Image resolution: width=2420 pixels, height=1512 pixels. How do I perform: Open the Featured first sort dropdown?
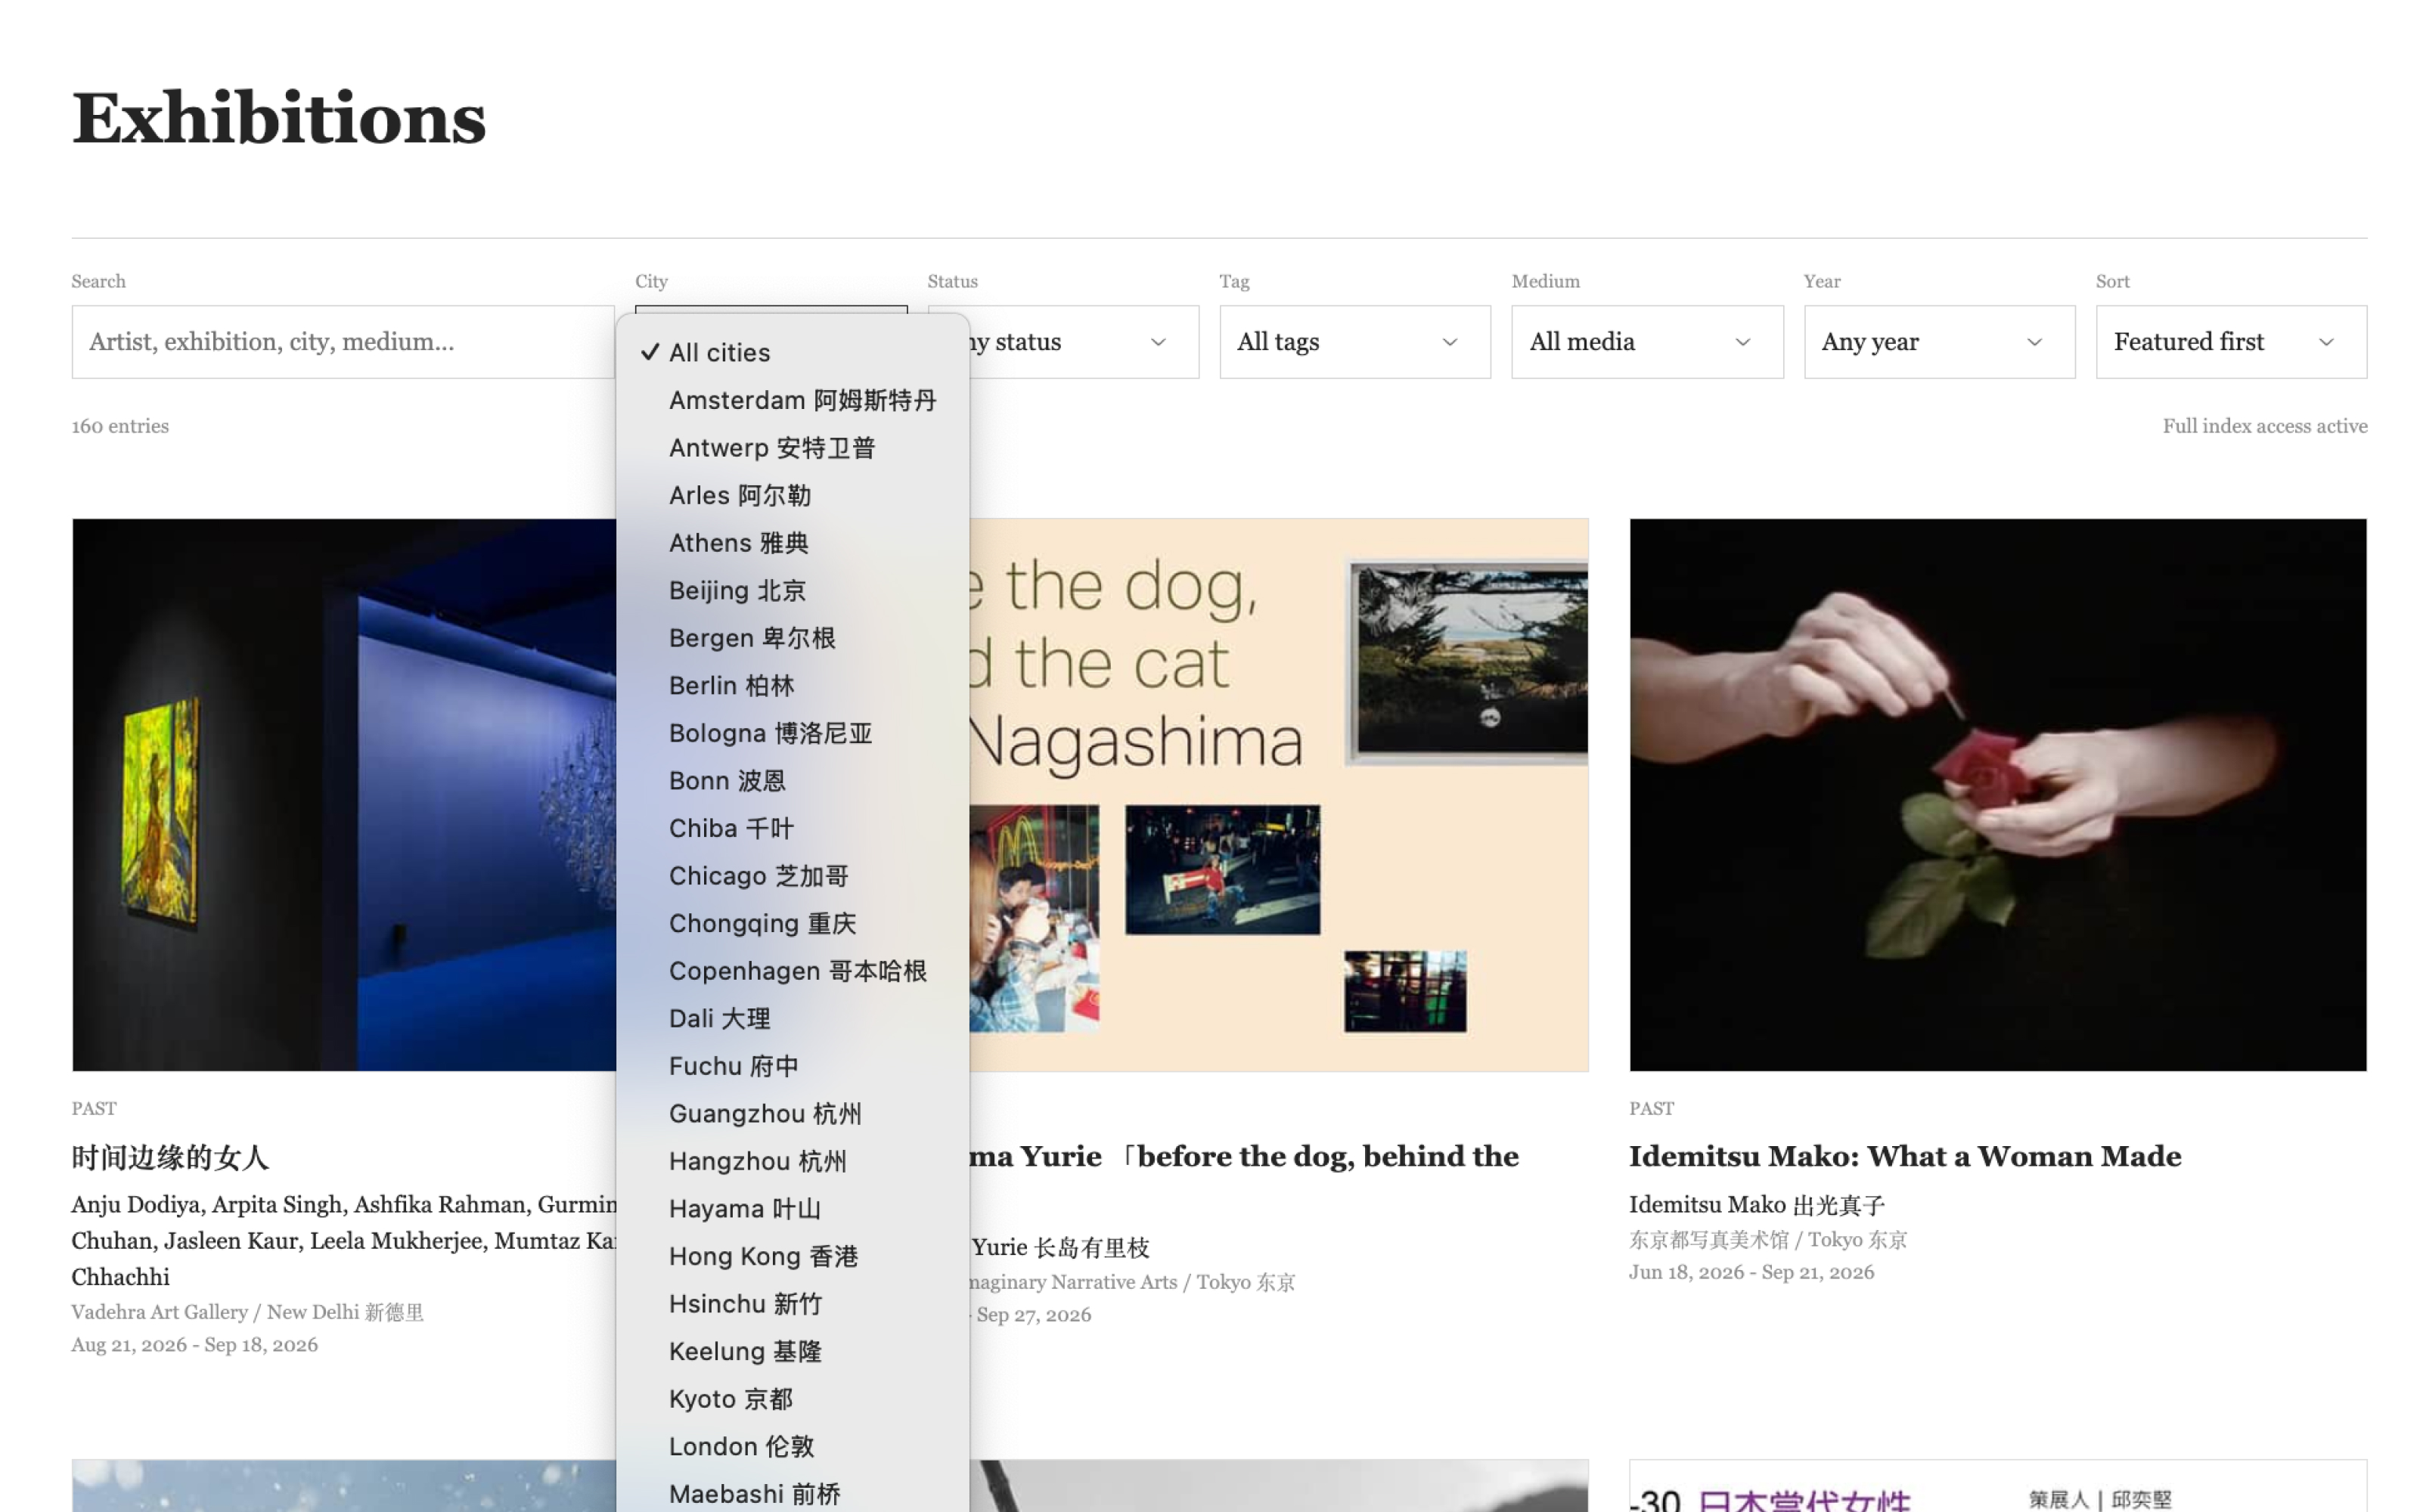(2231, 342)
